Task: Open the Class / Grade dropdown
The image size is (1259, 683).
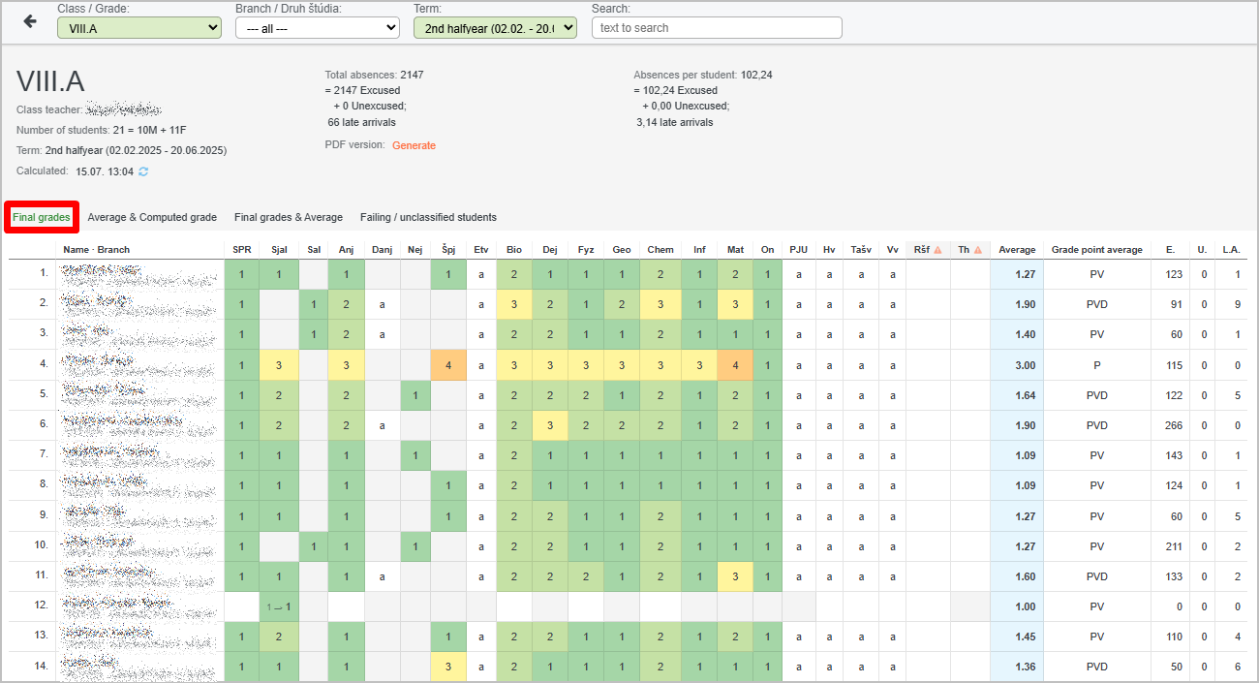Action: pyautogui.click(x=139, y=28)
